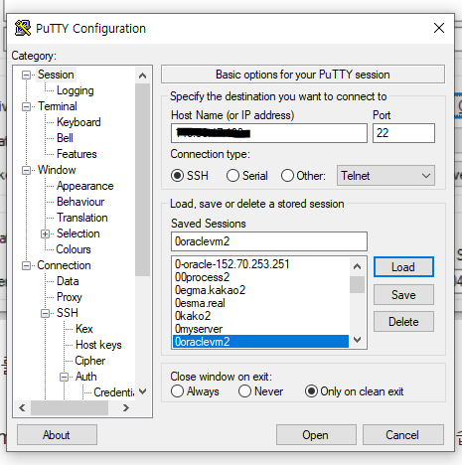462x465 pixels.
Task: Focus the Saved Sessions name field
Action: (269, 241)
